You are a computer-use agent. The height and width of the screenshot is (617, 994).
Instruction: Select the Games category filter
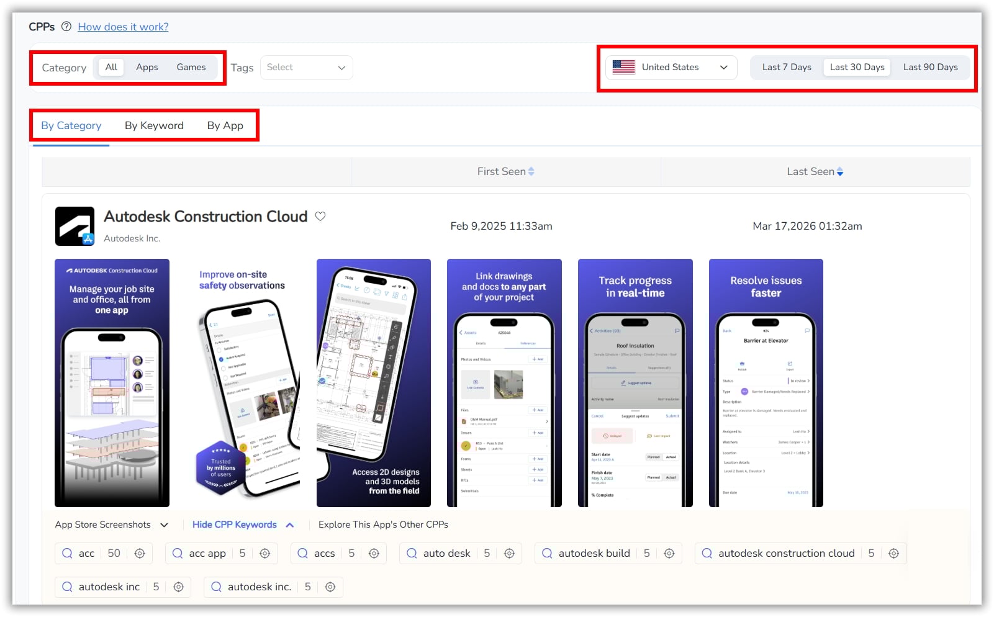pyautogui.click(x=191, y=67)
